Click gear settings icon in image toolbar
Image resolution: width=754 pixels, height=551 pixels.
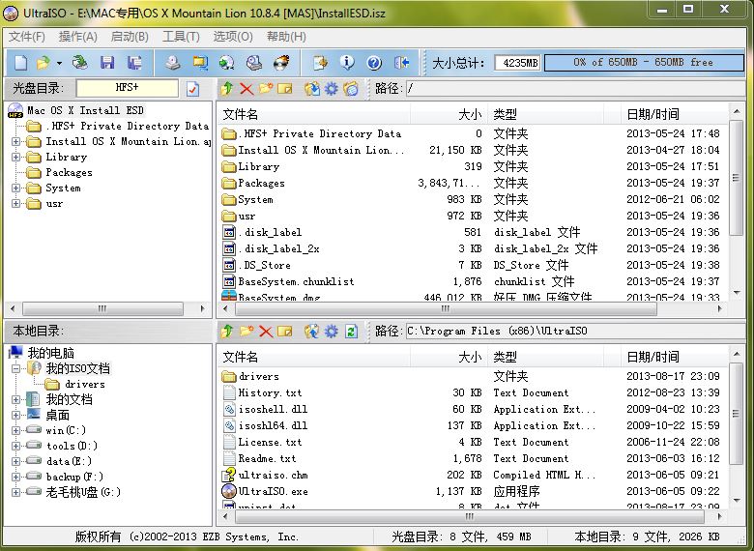coord(332,89)
